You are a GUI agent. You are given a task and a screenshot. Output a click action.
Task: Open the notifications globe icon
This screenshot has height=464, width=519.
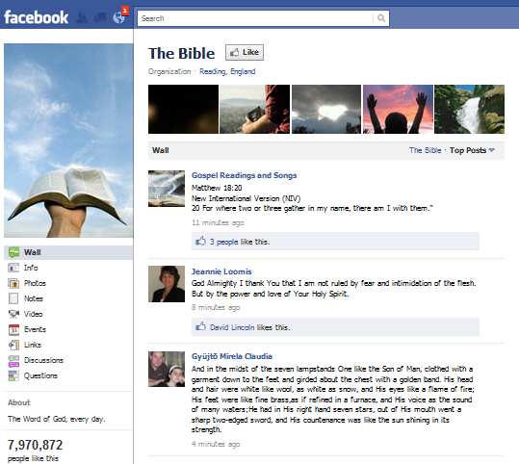coord(119,17)
